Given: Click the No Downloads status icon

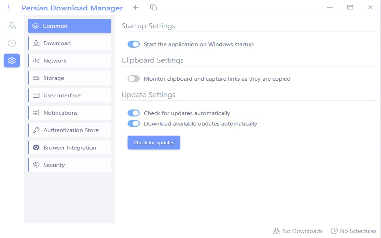Looking at the screenshot, I should pos(277,231).
